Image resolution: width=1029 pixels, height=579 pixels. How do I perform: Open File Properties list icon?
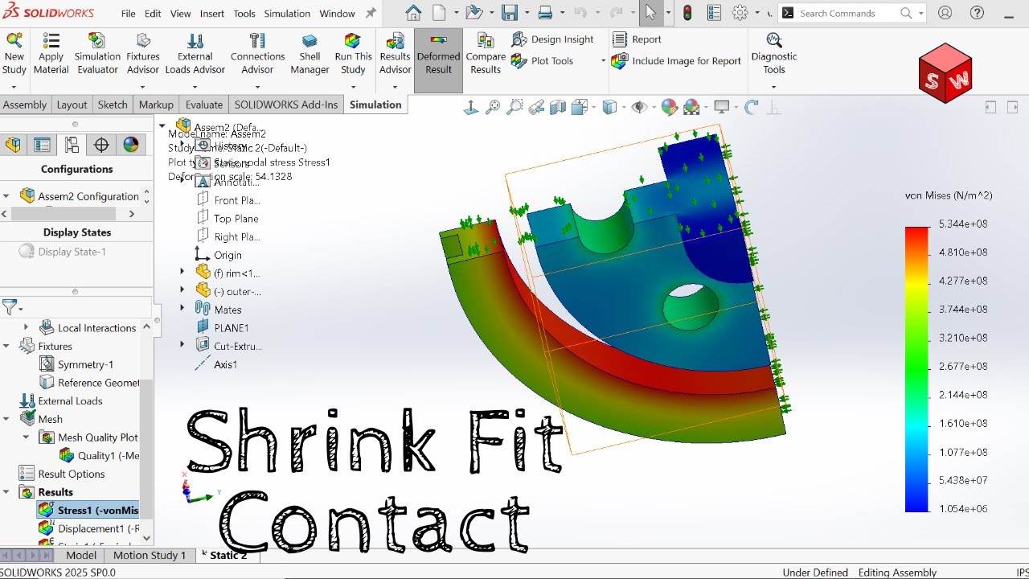[714, 13]
